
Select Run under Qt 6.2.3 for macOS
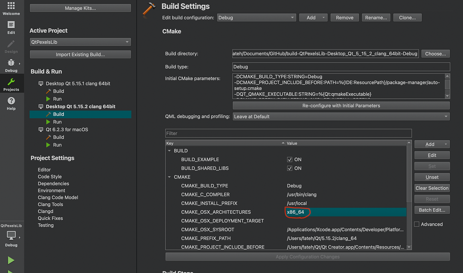(57, 145)
